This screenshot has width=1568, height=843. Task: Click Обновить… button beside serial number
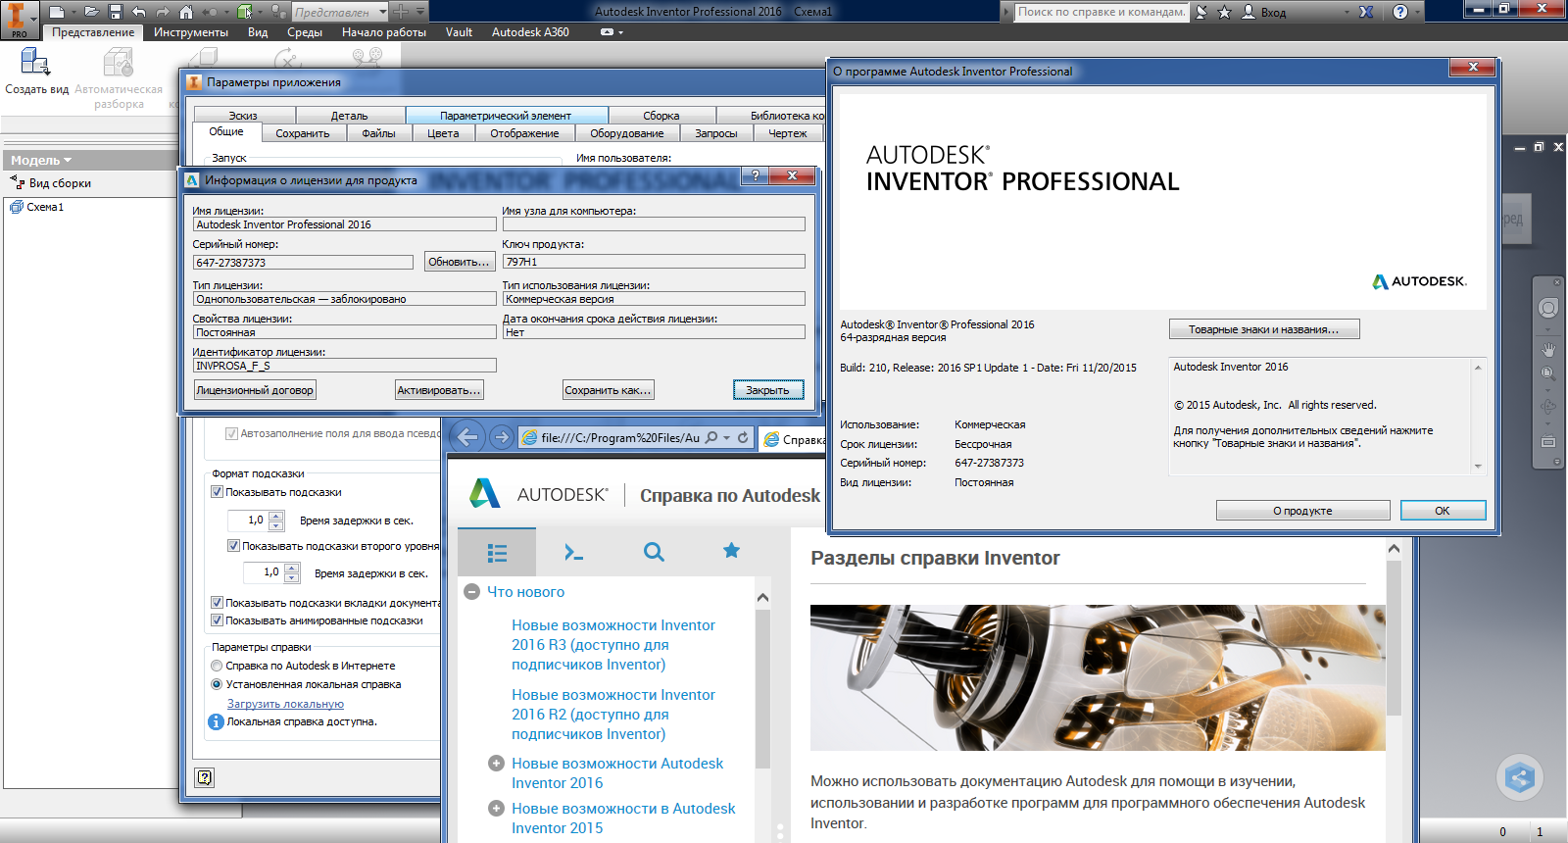tap(459, 262)
